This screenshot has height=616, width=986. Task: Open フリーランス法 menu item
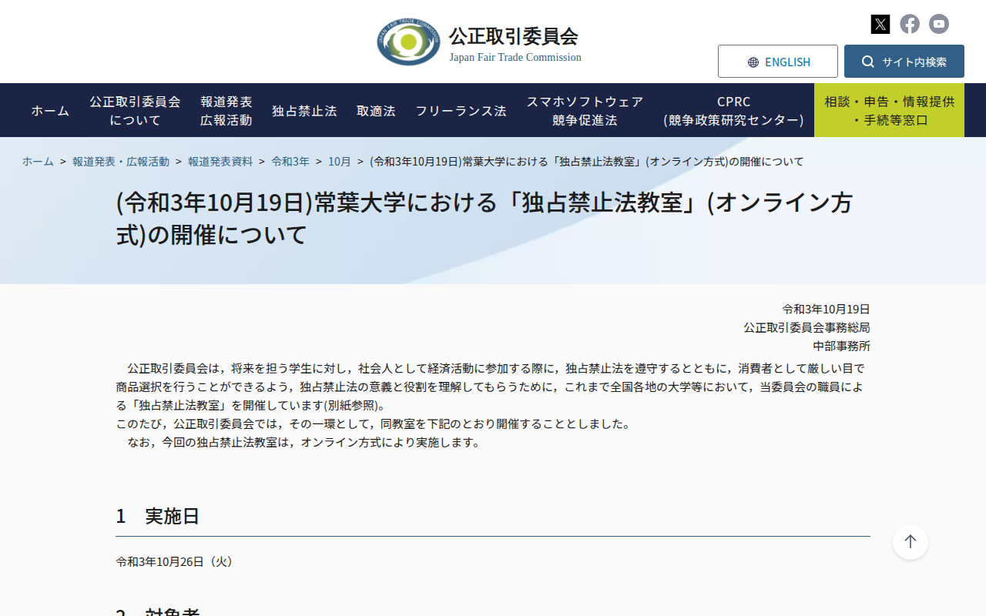461,110
